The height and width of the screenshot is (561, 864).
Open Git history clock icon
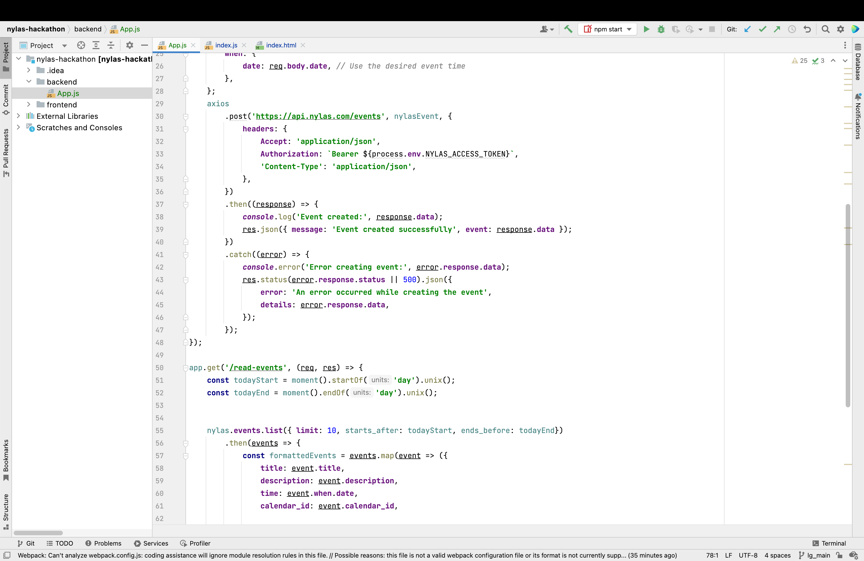792,29
